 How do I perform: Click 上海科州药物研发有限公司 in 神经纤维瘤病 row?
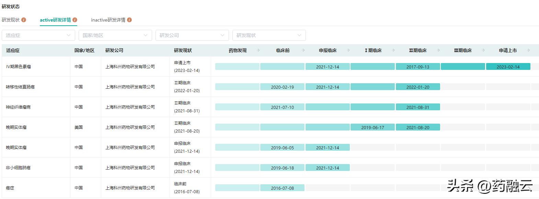click(x=130, y=107)
